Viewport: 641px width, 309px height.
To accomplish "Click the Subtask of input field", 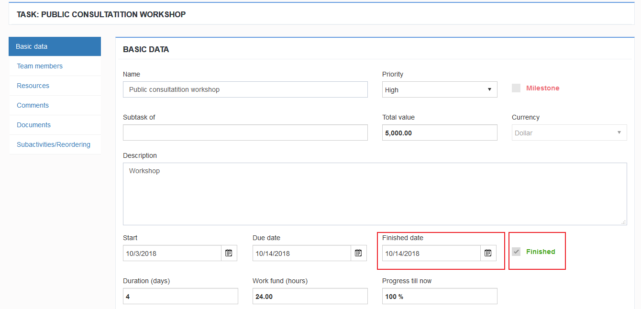I will pyautogui.click(x=245, y=132).
